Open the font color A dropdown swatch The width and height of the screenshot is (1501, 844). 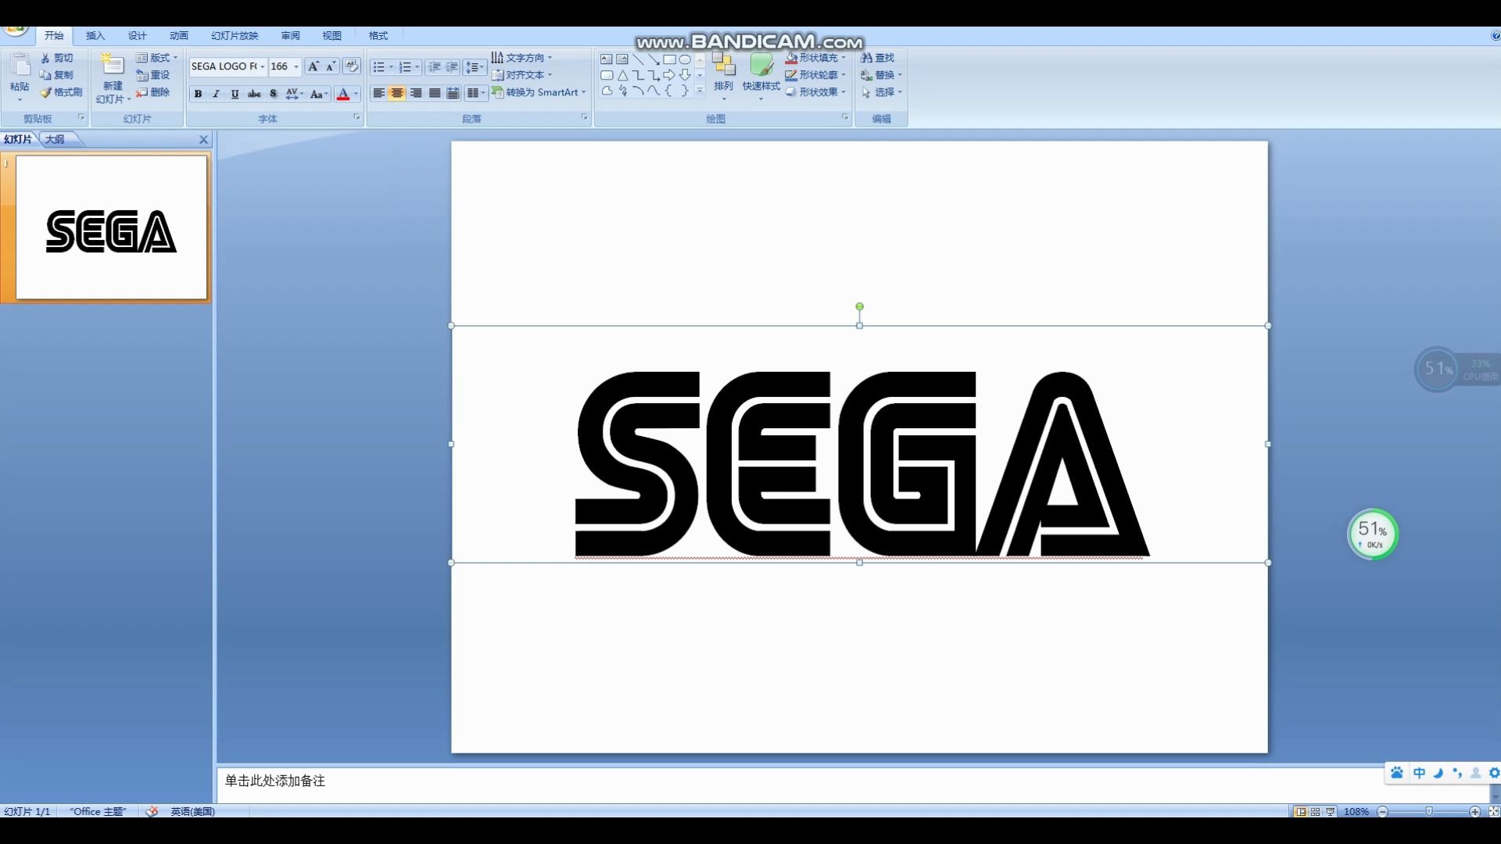356,94
